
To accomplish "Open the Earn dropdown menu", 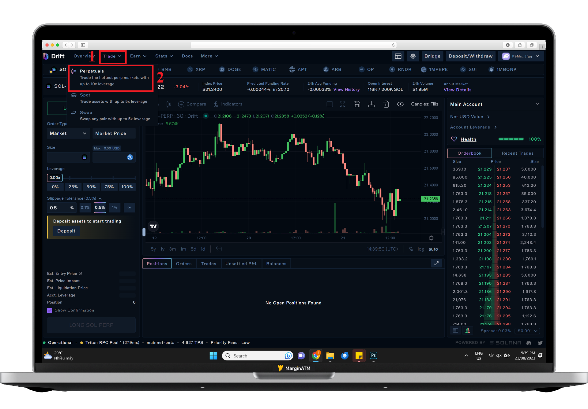I will (x=138, y=56).
